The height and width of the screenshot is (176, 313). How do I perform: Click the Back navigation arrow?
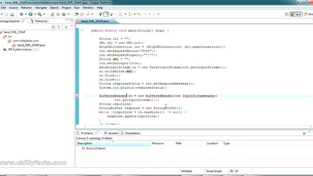tap(145, 14)
